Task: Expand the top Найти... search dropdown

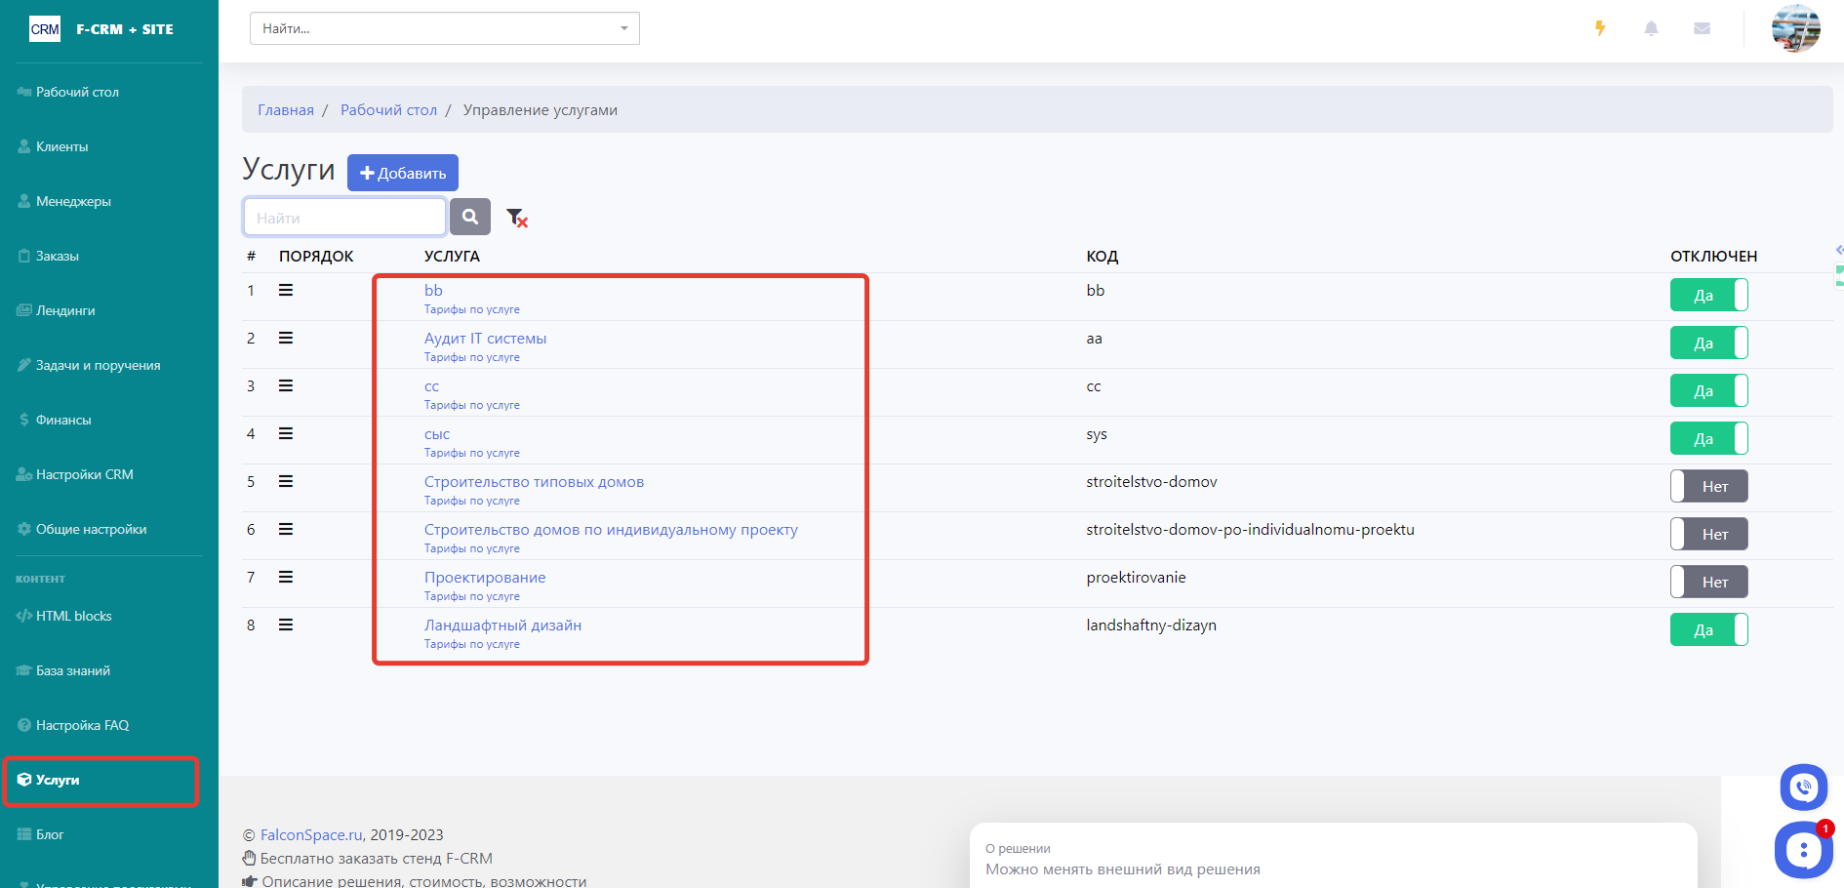Action: (x=444, y=28)
